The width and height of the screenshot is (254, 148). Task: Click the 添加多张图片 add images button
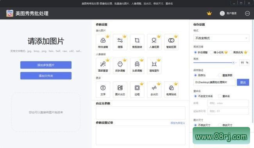point(46,65)
